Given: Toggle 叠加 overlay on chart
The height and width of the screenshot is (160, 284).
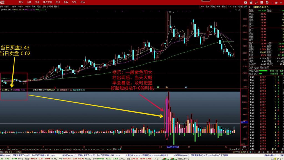Looking at the screenshot, I should pos(207,6).
